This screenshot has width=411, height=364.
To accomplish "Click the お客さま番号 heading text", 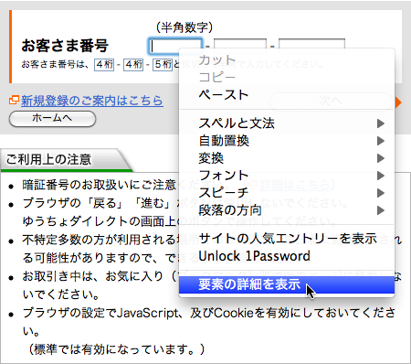I will (x=65, y=46).
